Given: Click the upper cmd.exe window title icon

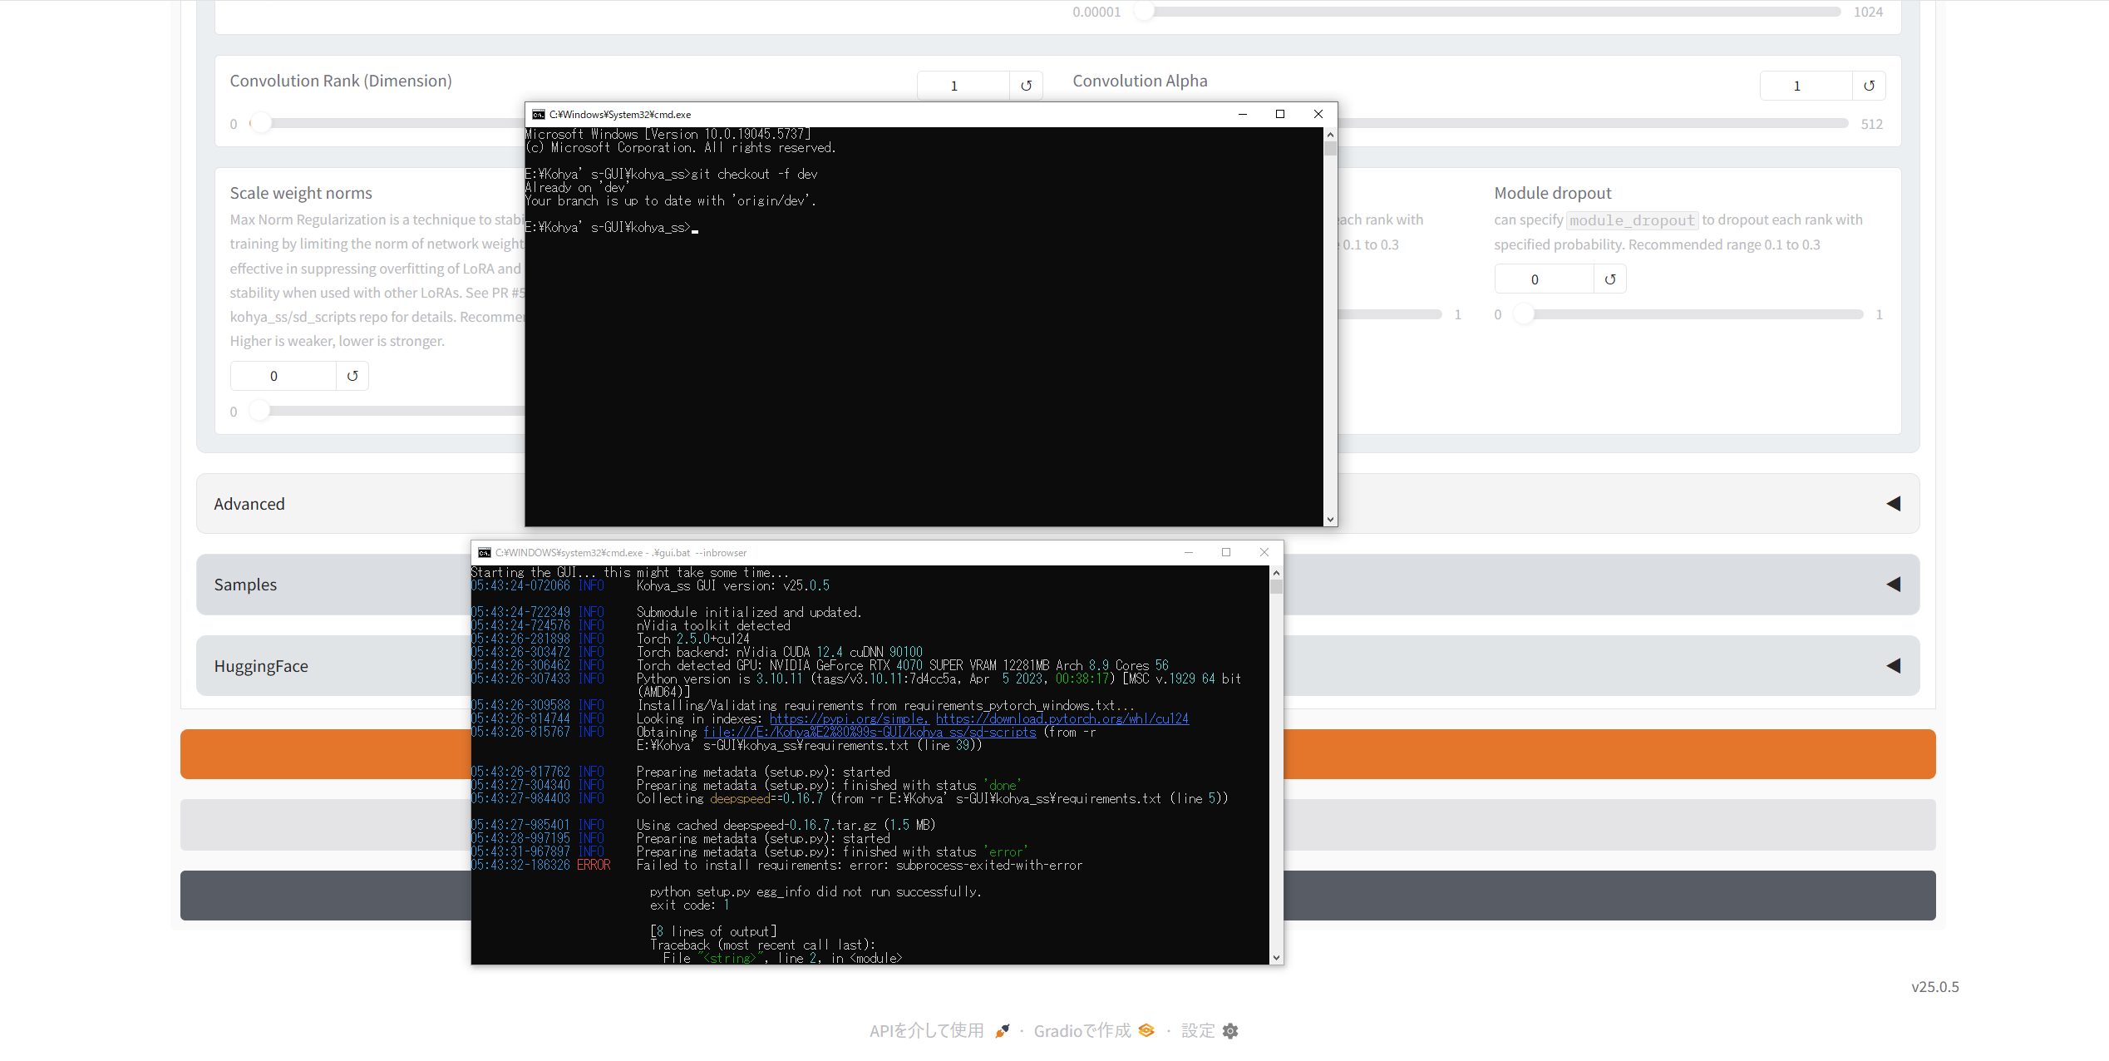Looking at the screenshot, I should 539,115.
